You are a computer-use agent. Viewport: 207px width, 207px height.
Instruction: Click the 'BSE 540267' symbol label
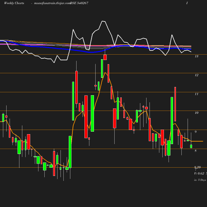point(79,3)
